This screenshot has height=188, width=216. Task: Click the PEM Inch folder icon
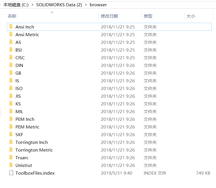click(x=11, y=119)
